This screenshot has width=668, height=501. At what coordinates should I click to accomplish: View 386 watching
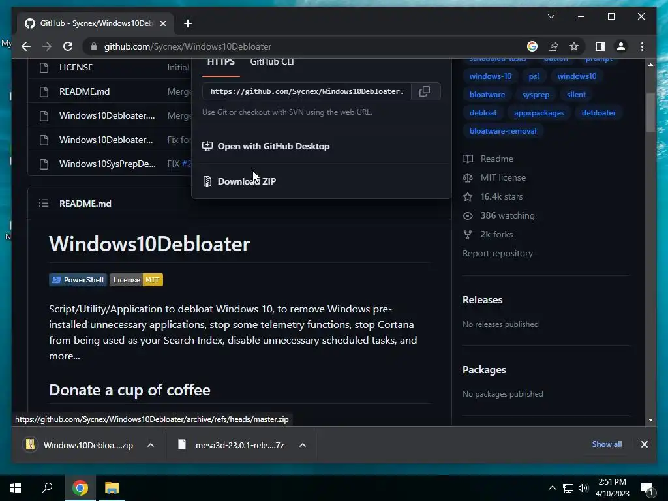[x=499, y=215]
